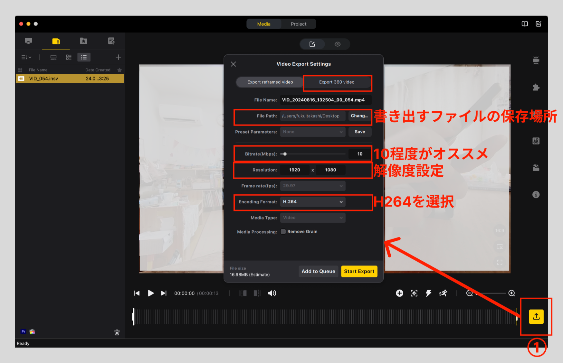Open the starred favorites folder tab

pyautogui.click(x=83, y=41)
